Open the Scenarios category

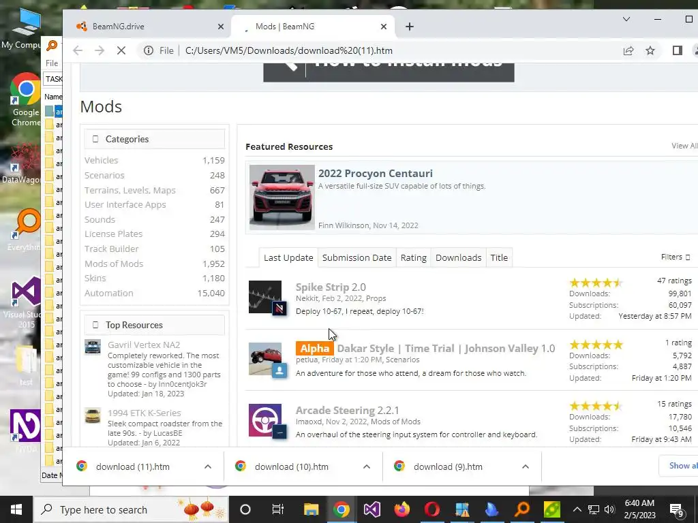click(x=104, y=175)
